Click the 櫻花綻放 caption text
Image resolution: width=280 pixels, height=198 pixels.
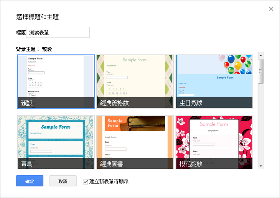click(x=191, y=164)
